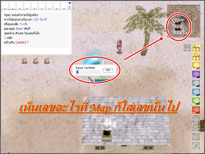Zoom in minimap with the plus button
205x154 pixels.
point(198,7)
